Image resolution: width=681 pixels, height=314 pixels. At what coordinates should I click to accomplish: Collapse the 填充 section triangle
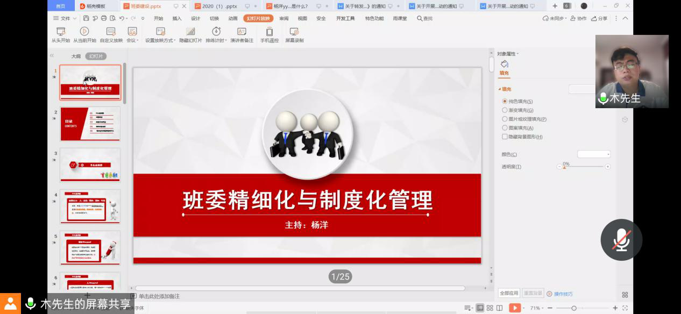point(499,89)
